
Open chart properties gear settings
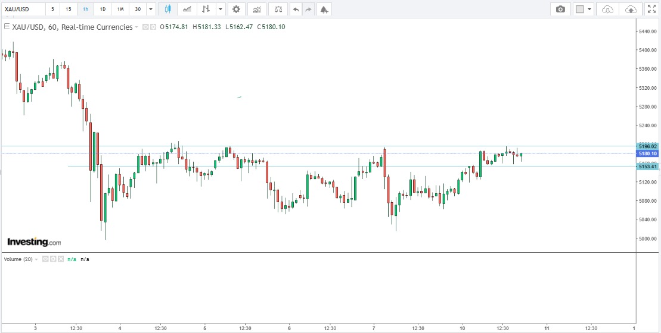coord(236,9)
